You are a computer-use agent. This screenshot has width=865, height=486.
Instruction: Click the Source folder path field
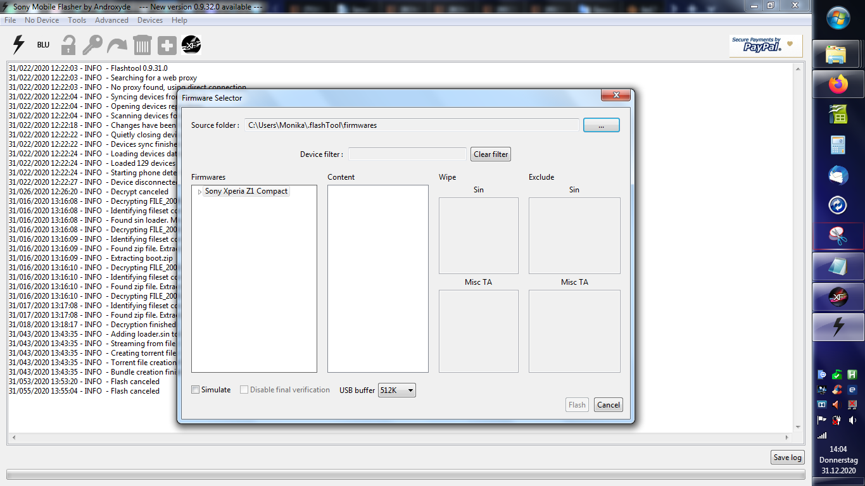[412, 125]
